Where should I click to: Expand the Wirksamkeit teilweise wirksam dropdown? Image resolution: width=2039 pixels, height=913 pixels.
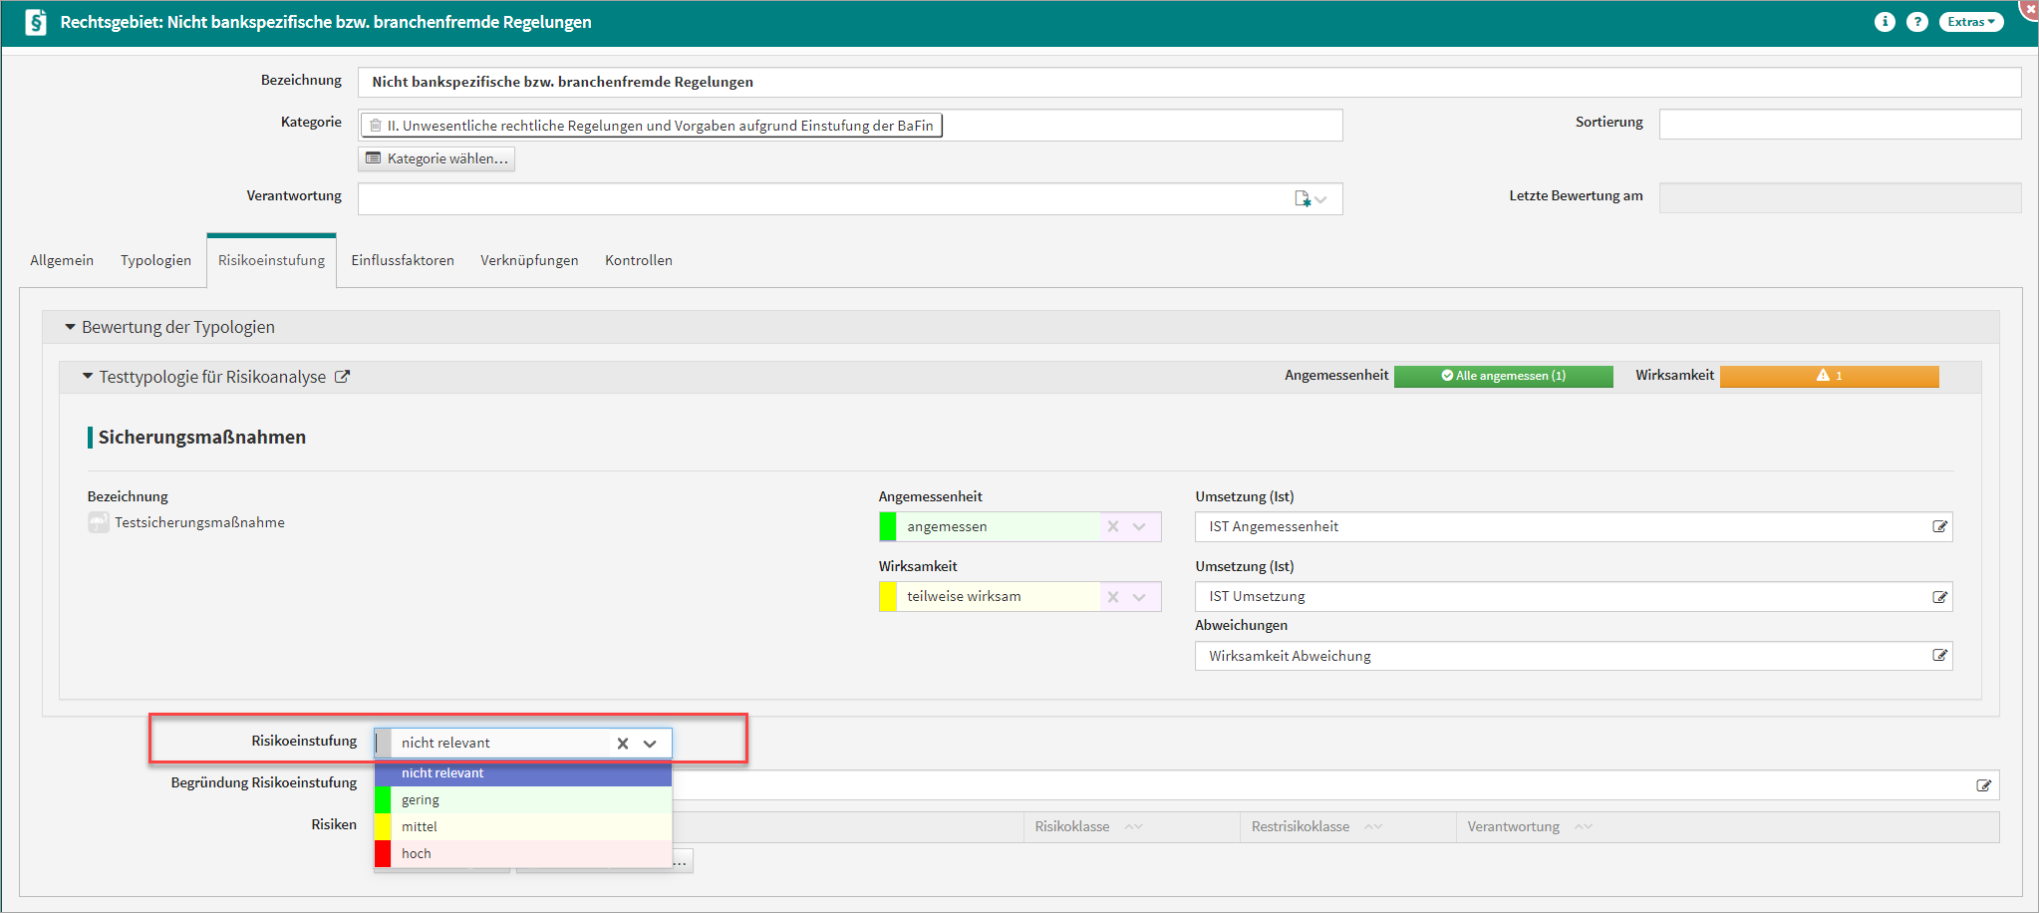[1139, 597]
